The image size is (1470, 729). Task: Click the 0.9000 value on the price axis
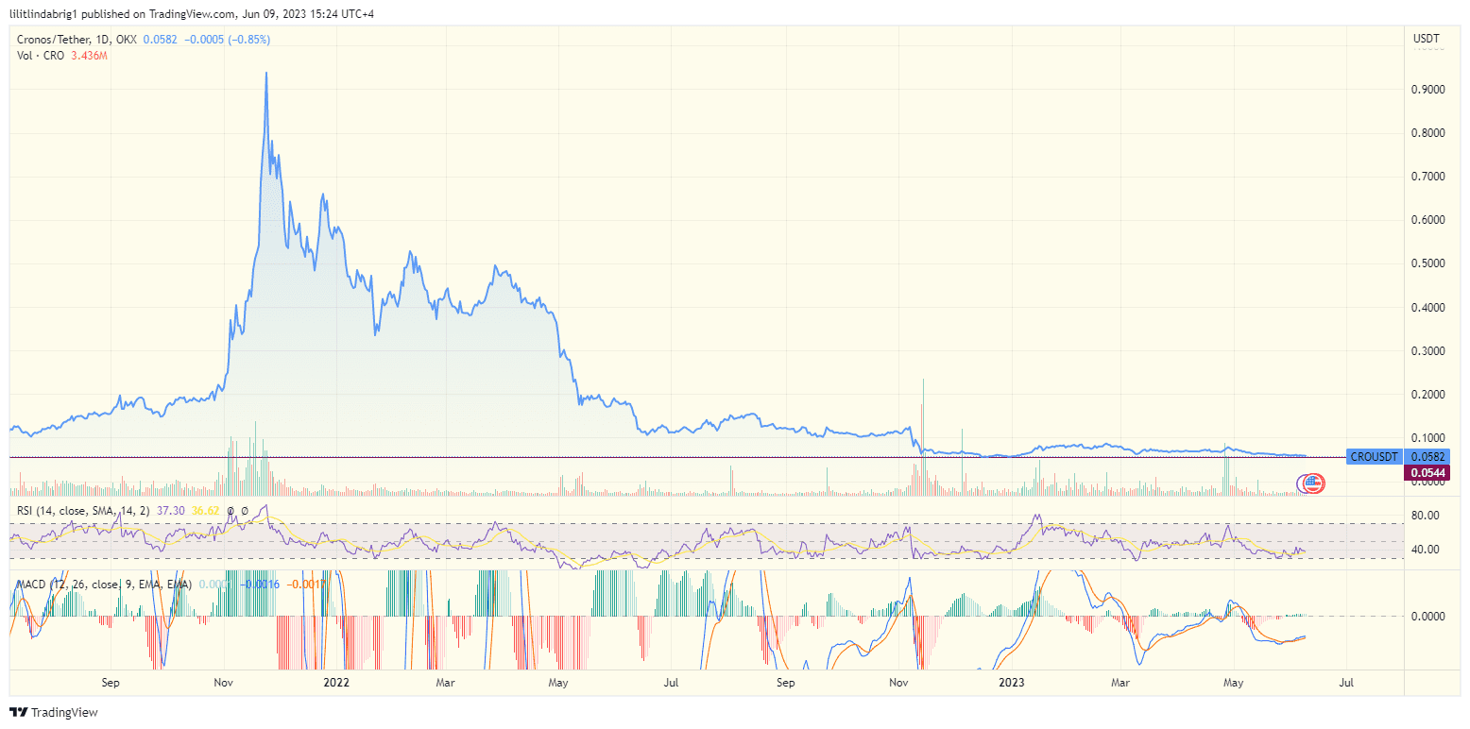coord(1430,89)
